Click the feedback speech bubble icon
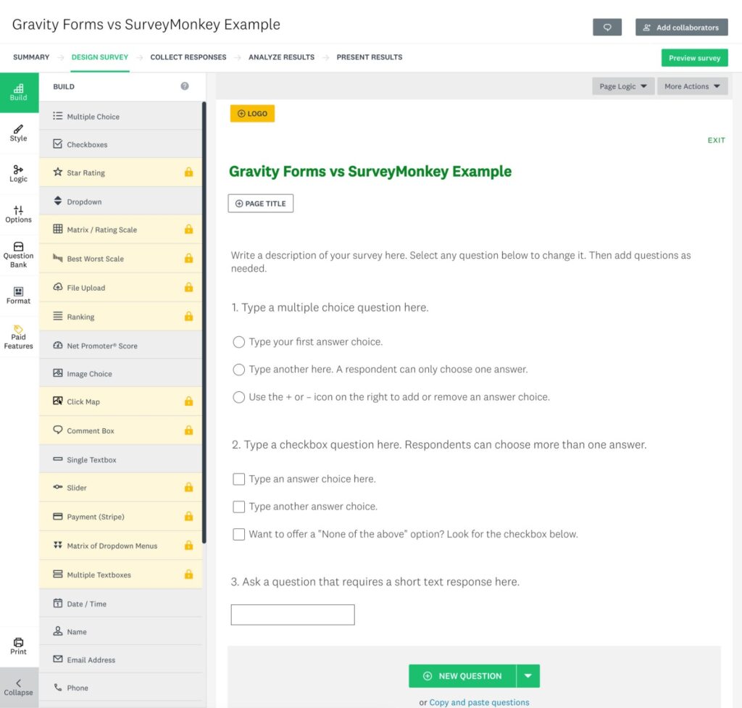This screenshot has height=708, width=742. click(x=607, y=27)
